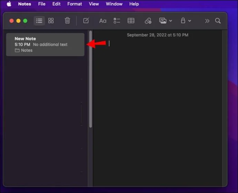Screen dimensions: 238x193
Task: Open the Help menu
Action: tap(134, 4)
